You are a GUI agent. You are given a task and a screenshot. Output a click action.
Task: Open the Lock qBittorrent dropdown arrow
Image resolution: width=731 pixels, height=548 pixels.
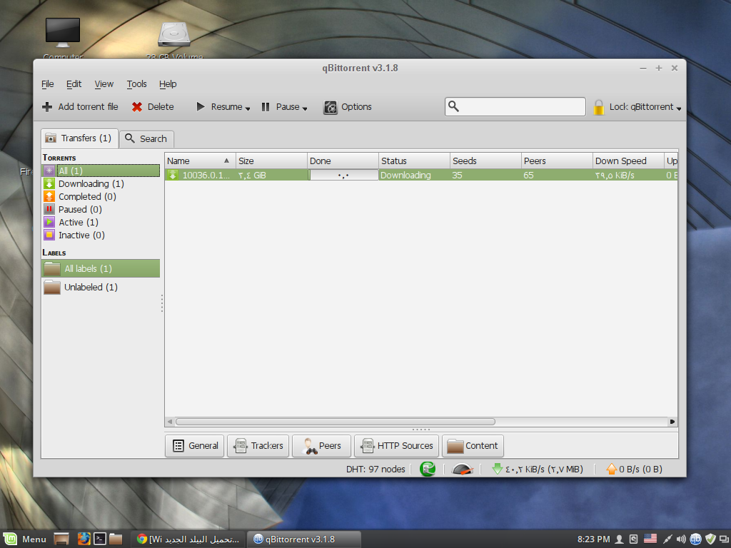679,108
